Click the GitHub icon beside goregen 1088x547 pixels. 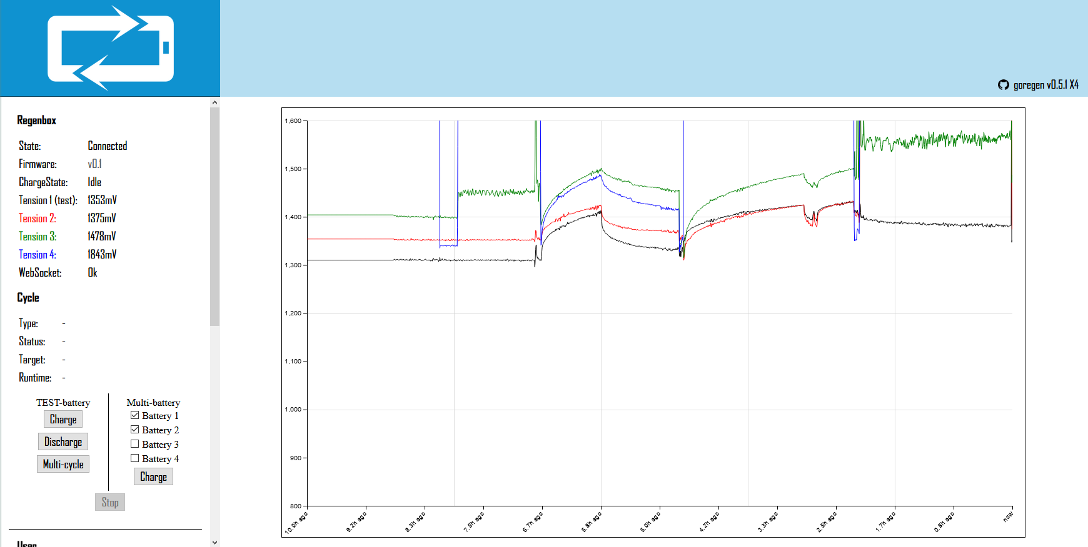(x=1004, y=85)
